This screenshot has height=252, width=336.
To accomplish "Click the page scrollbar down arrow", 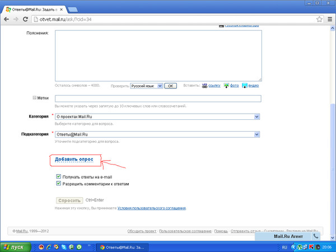I will [332, 237].
